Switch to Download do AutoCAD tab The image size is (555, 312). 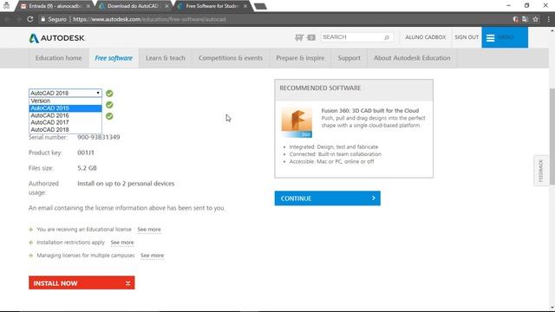pos(133,6)
